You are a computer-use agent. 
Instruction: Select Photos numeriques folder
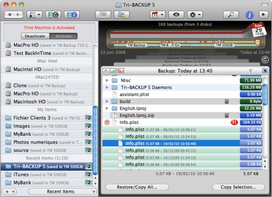point(47,142)
